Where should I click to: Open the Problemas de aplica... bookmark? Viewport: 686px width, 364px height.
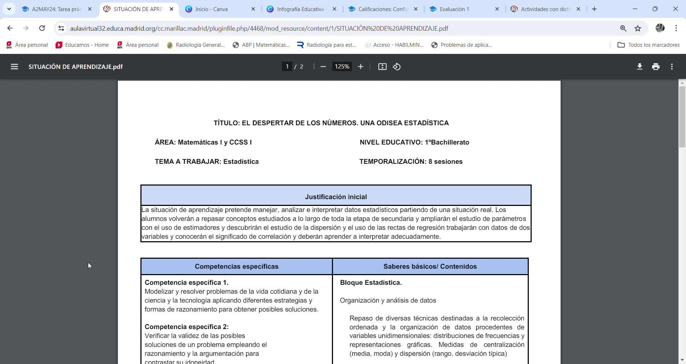tap(462, 45)
